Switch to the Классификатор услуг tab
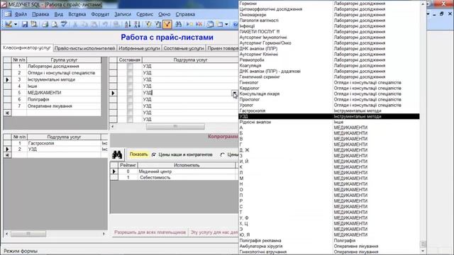The height and width of the screenshot is (255, 454). click(x=27, y=48)
